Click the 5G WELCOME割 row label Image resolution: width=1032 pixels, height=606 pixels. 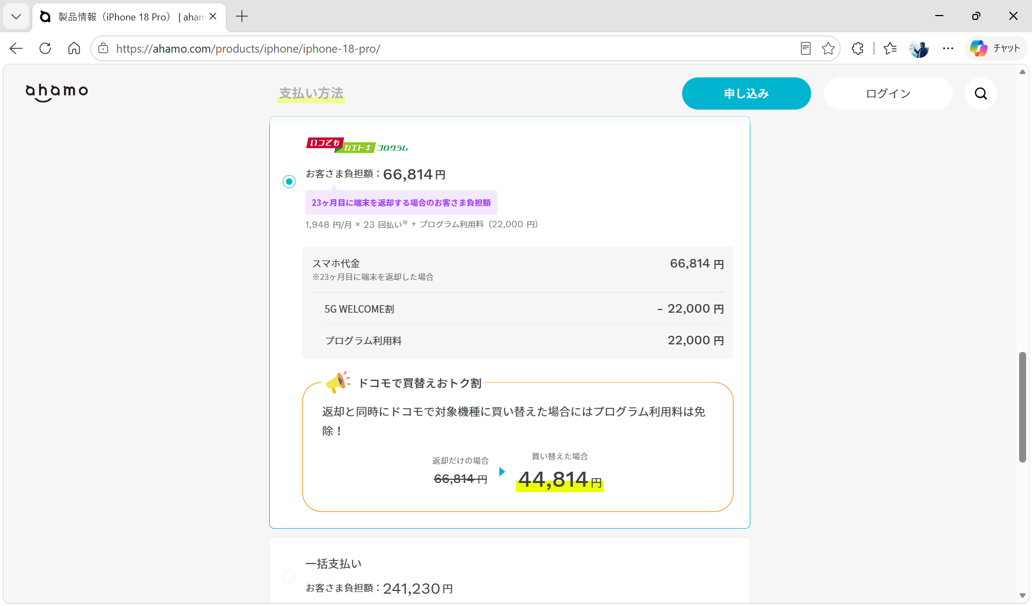pos(359,309)
